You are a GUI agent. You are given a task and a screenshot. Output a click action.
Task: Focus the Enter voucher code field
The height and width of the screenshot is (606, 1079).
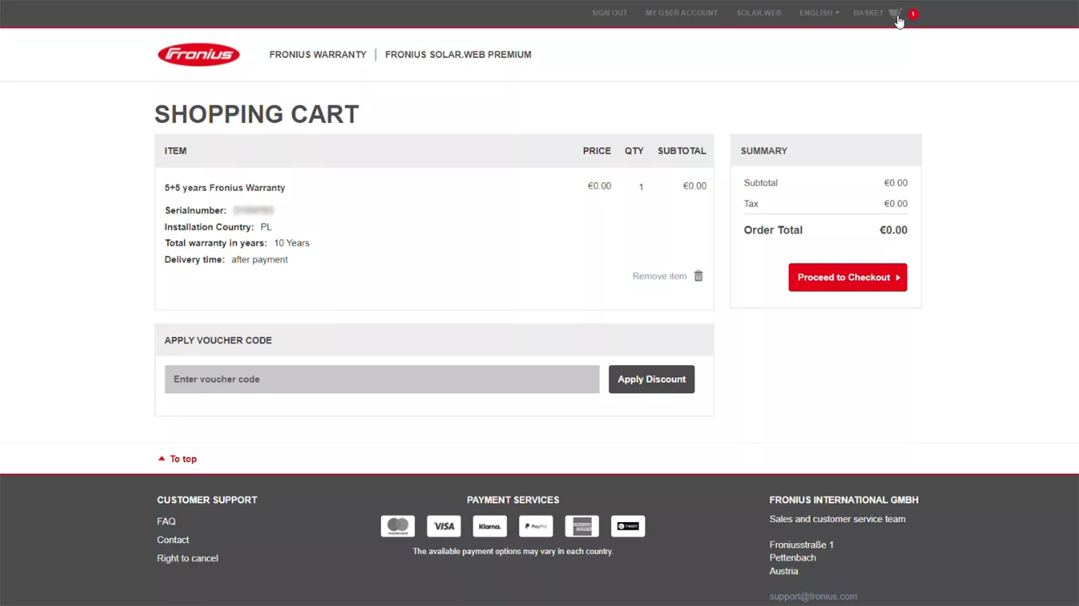click(x=382, y=379)
